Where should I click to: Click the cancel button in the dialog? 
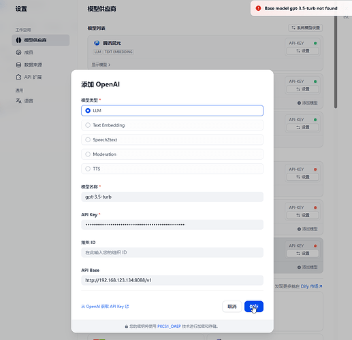(232, 307)
